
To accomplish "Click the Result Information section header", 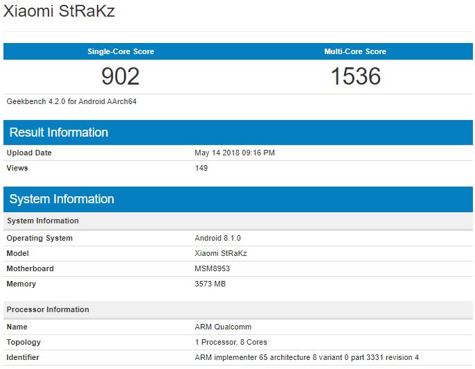I will click(x=59, y=132).
